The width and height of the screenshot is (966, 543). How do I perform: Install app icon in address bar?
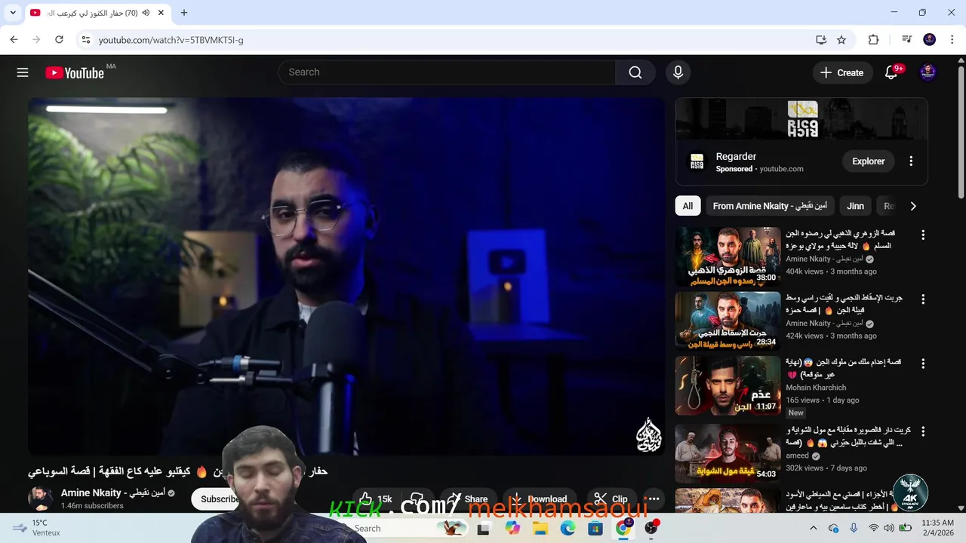[821, 40]
